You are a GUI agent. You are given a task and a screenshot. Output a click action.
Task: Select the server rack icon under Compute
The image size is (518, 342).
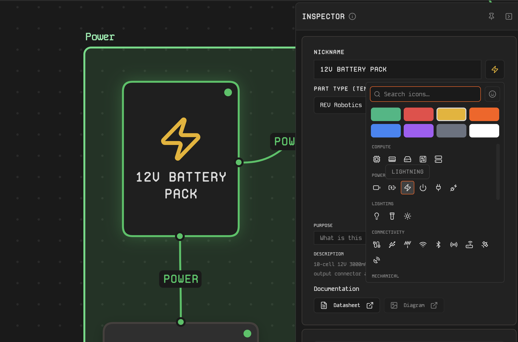click(438, 159)
